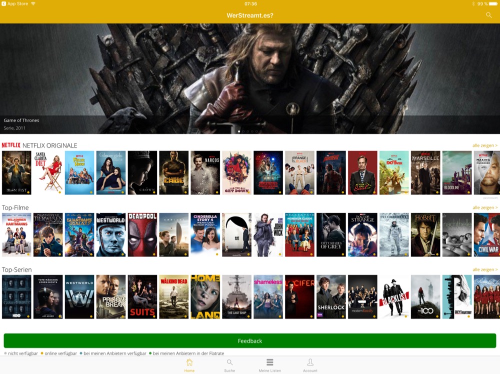Open Game of Thrones featured banner

point(250,78)
